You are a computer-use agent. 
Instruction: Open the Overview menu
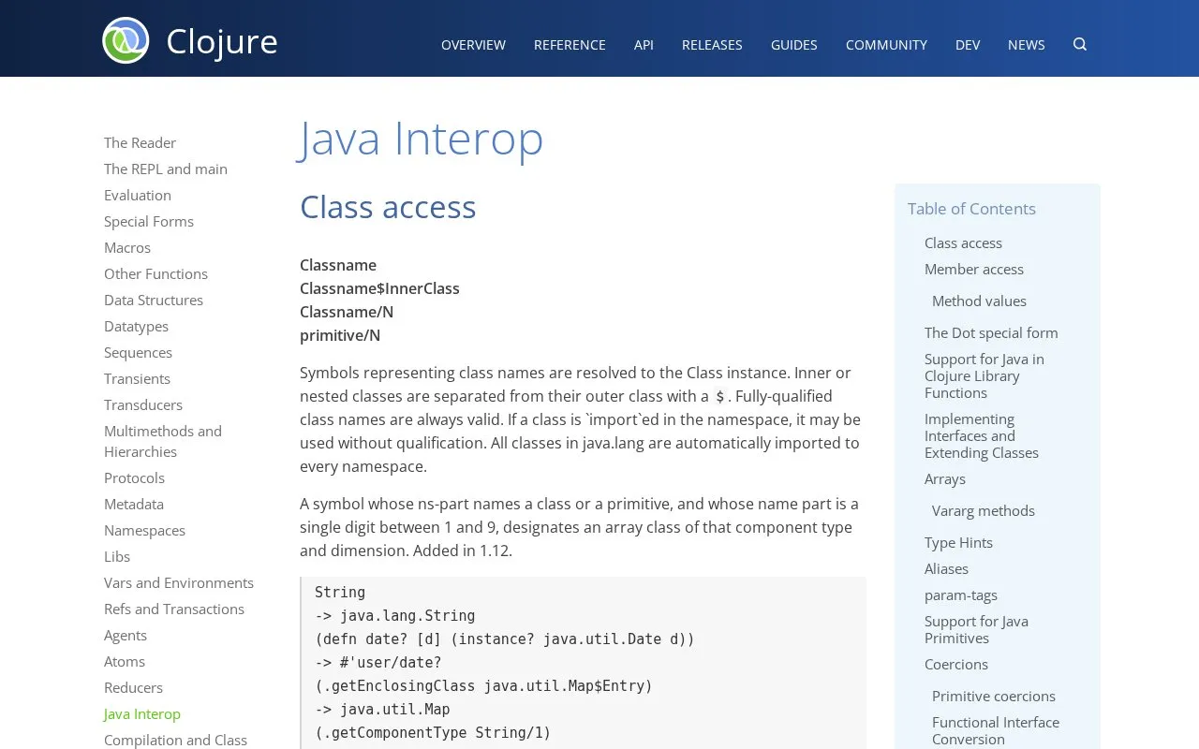click(x=473, y=45)
